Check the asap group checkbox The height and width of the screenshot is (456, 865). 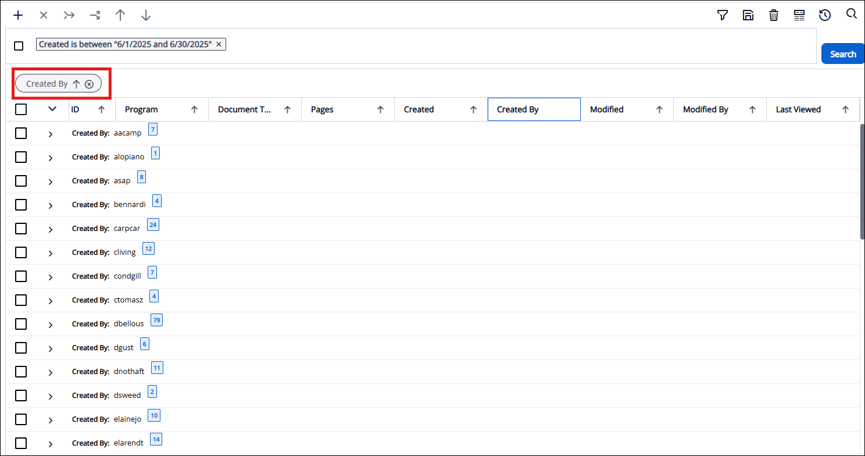point(21,181)
